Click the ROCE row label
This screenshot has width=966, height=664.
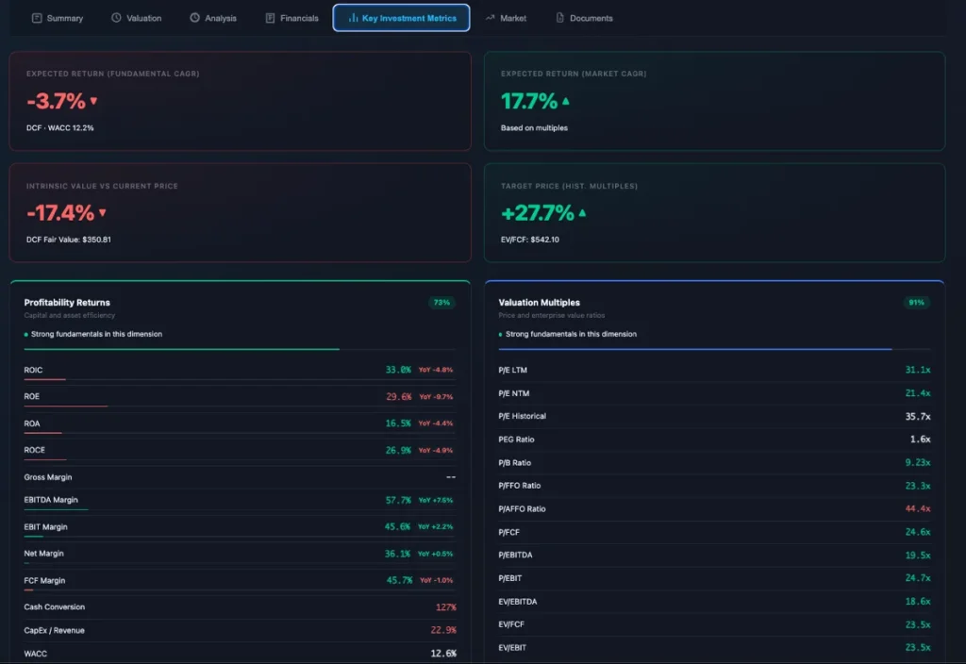(x=35, y=450)
